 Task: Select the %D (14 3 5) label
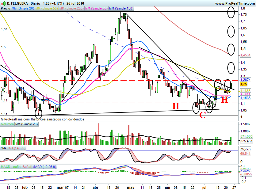tap(17, 148)
